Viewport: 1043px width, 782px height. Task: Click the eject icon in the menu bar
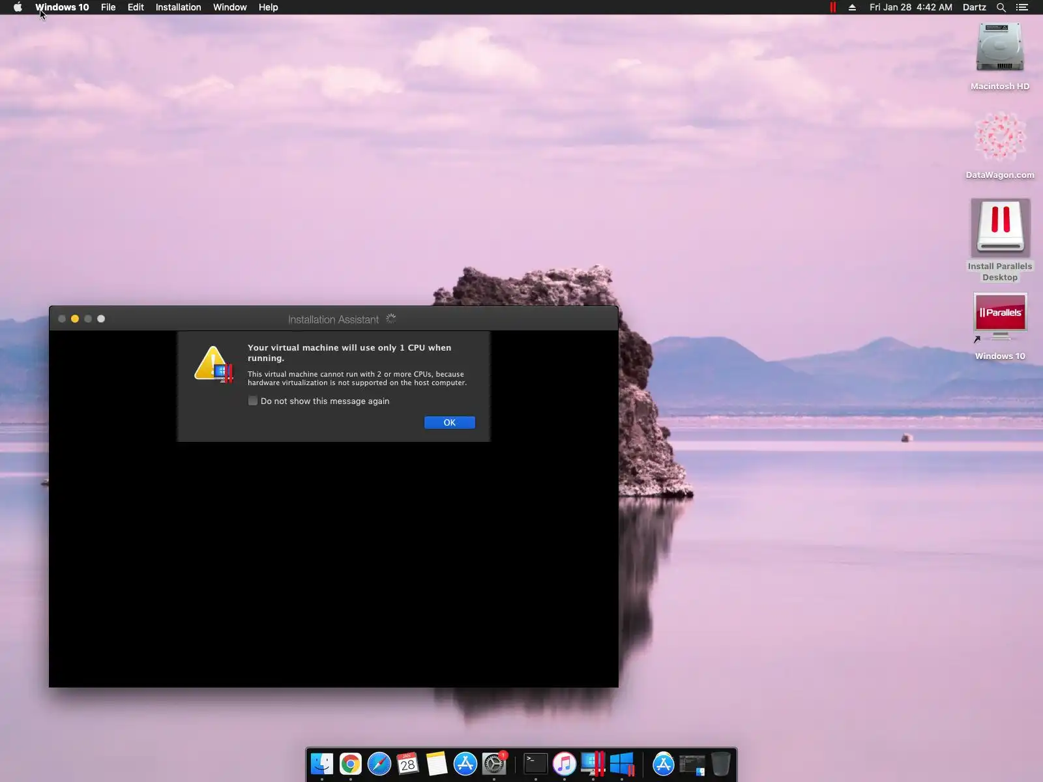[852, 7]
